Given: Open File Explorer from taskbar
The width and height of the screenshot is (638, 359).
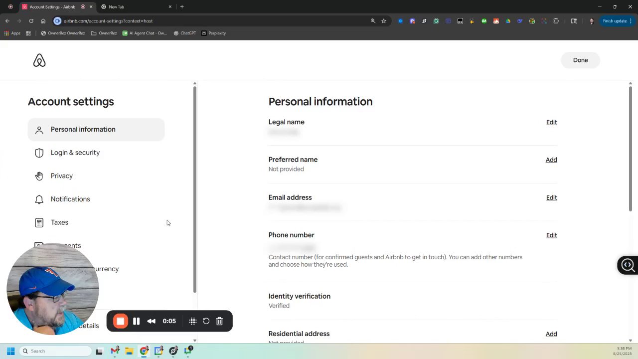Looking at the screenshot, I should (x=129, y=351).
